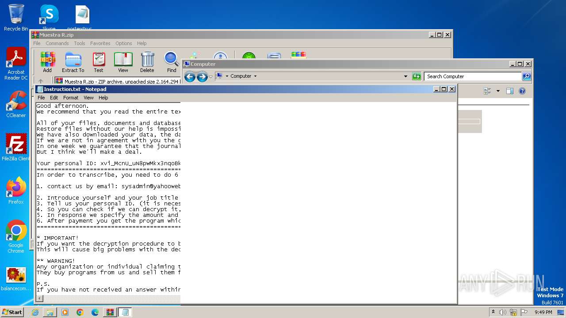Click the Explorer help icon
Screen dimensions: 566x318
click(x=522, y=91)
